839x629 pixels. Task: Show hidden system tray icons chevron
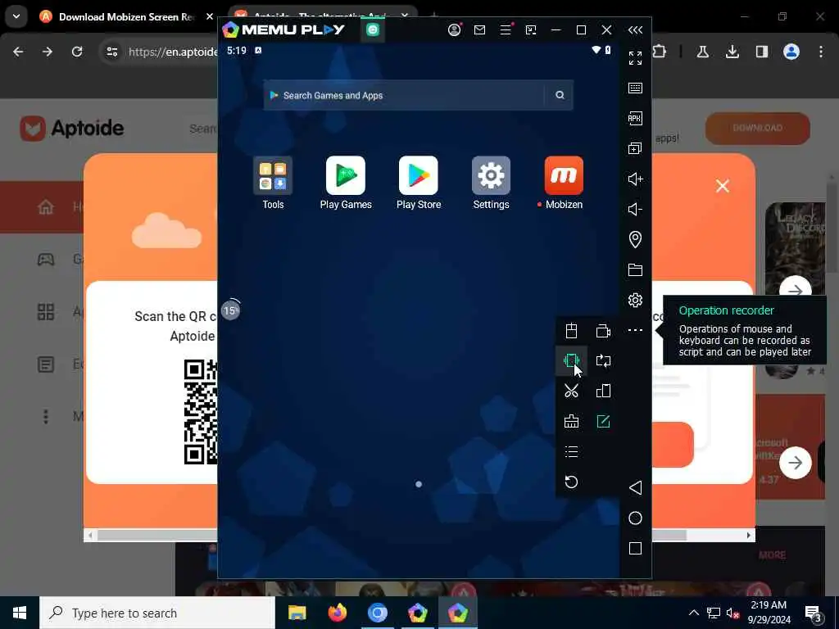tap(693, 613)
